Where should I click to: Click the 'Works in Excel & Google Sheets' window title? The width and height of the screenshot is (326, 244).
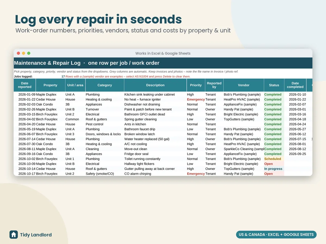[x=163, y=53]
